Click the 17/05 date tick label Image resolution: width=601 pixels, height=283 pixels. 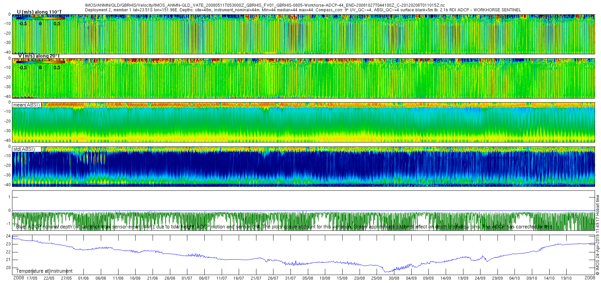click(32, 278)
